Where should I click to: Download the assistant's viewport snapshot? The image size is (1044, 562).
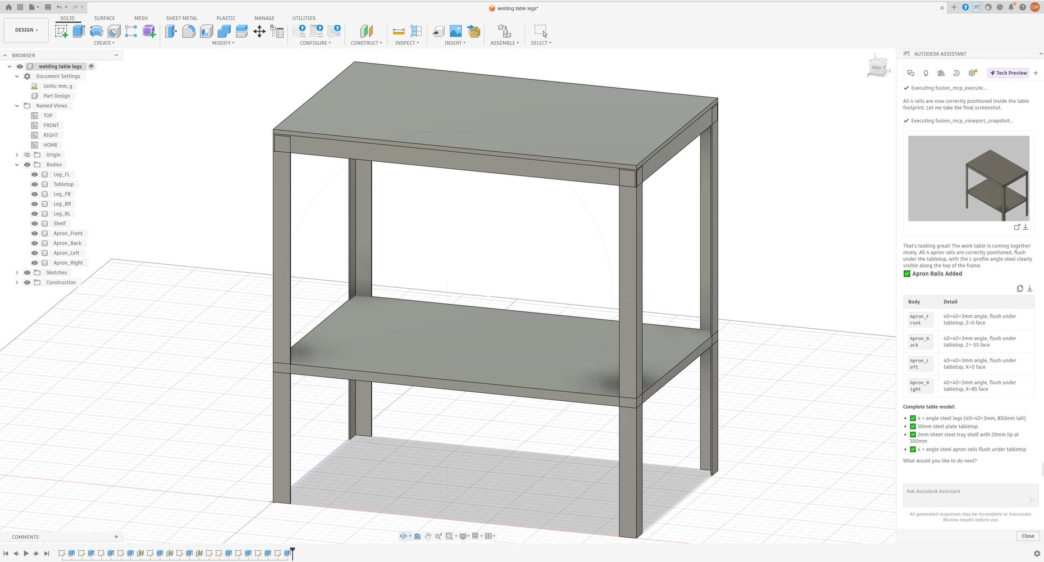pyautogui.click(x=1025, y=227)
